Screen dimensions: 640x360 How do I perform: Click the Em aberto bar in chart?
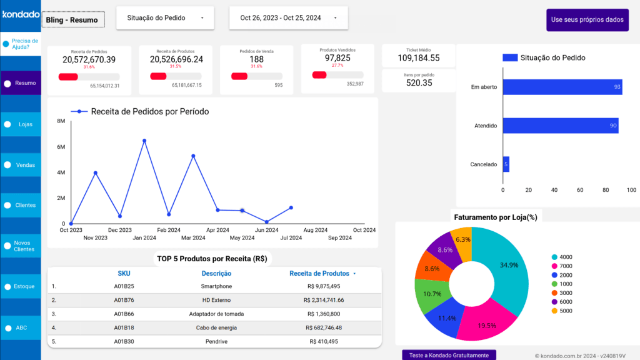[x=562, y=87]
